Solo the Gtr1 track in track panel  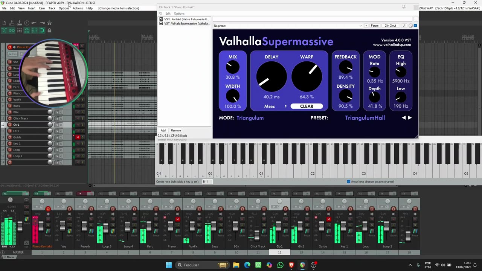[82, 125]
